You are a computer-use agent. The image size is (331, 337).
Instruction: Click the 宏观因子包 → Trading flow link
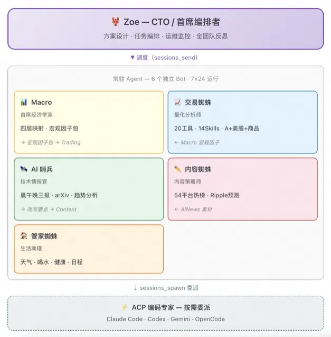[51, 142]
